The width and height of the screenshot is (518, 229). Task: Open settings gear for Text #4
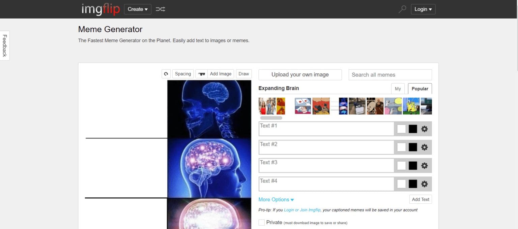(424, 184)
